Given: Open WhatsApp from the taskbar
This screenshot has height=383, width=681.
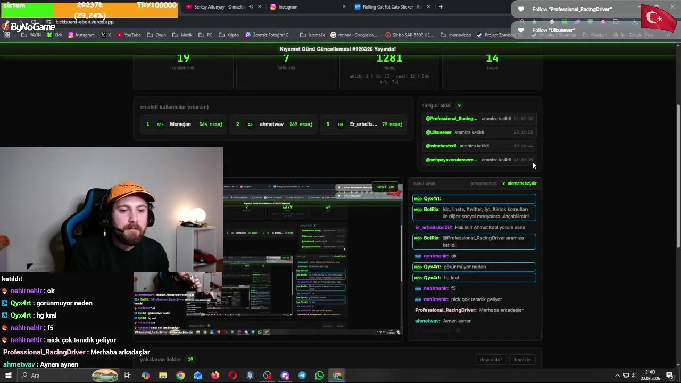Looking at the screenshot, I should click(x=319, y=376).
